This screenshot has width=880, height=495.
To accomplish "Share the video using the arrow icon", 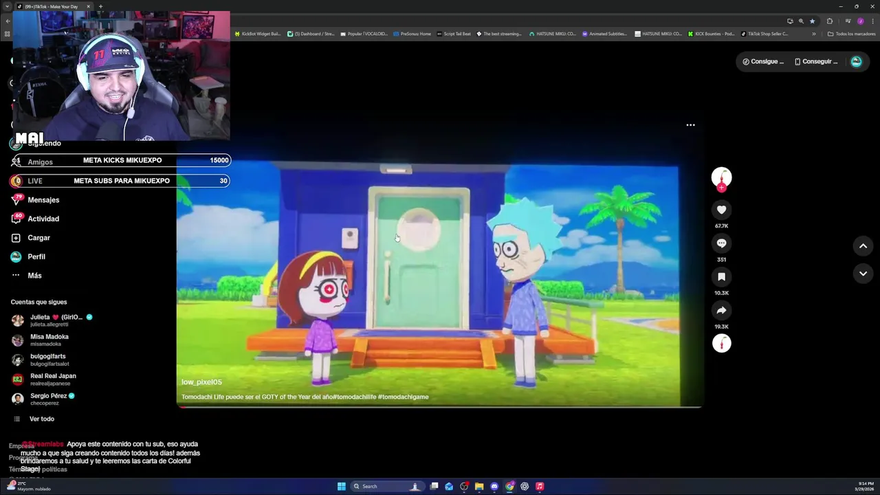I will [x=721, y=310].
